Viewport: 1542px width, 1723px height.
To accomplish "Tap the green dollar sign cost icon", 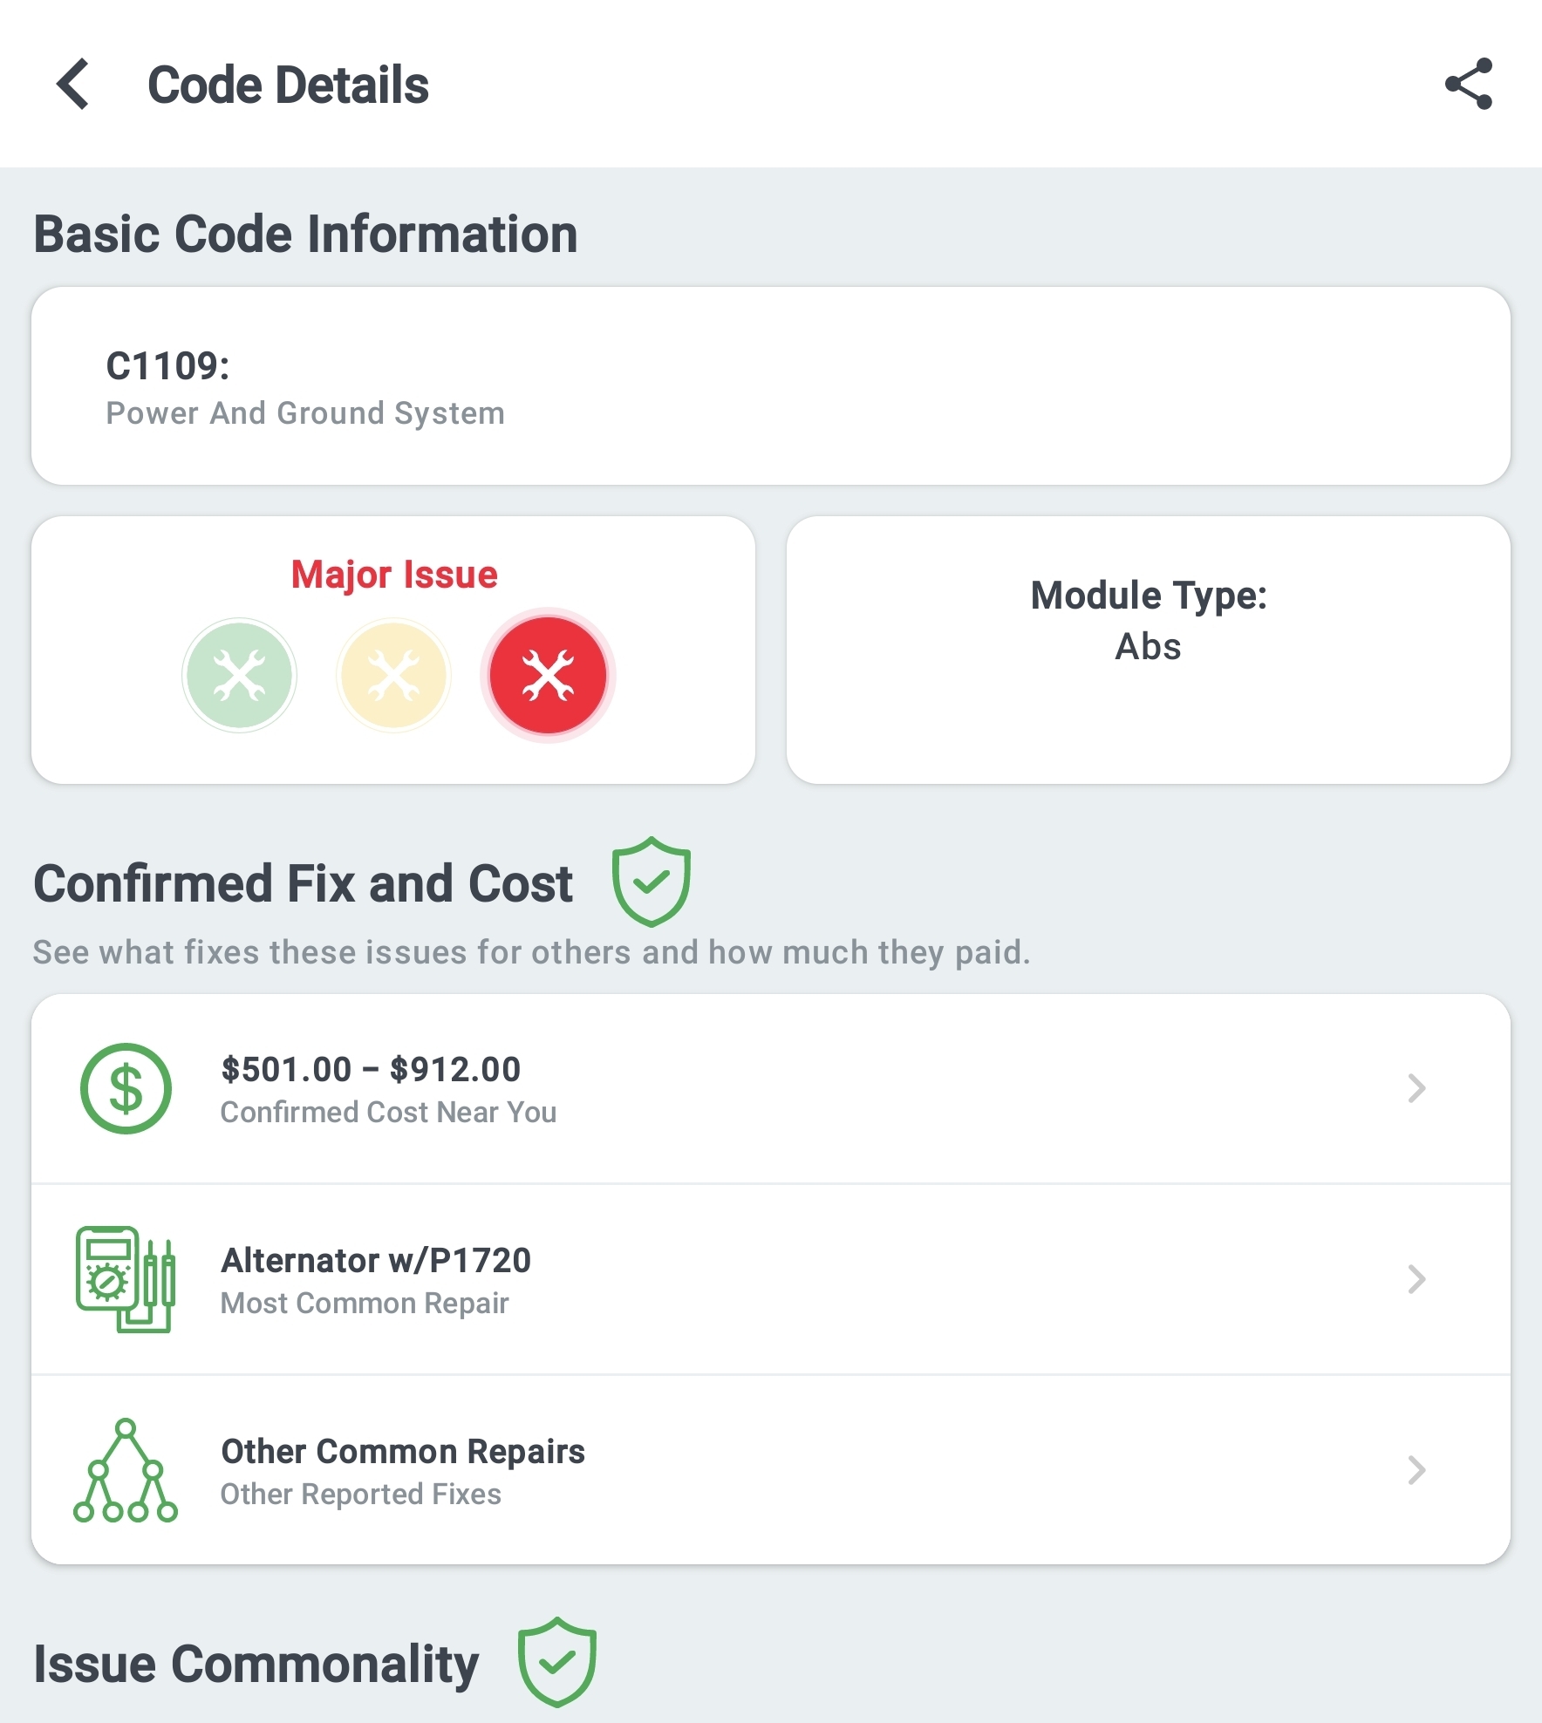I will [126, 1089].
